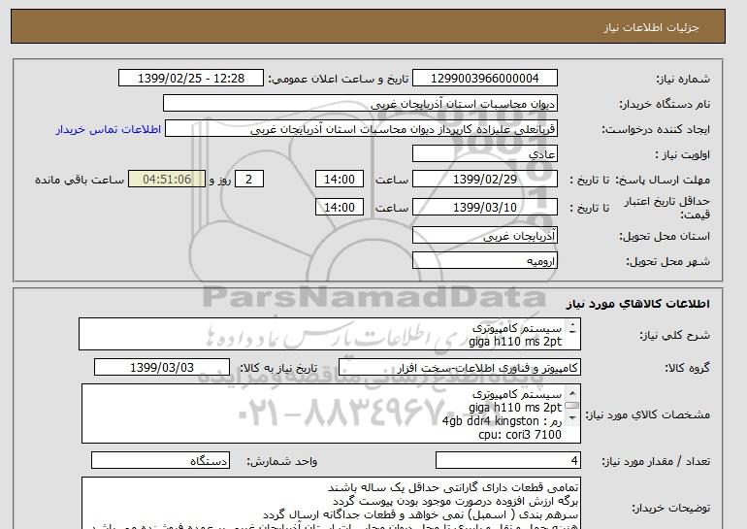Click the public announcement date field 1399/02/25 - 12:28
This screenshot has height=529, width=747.
point(190,79)
